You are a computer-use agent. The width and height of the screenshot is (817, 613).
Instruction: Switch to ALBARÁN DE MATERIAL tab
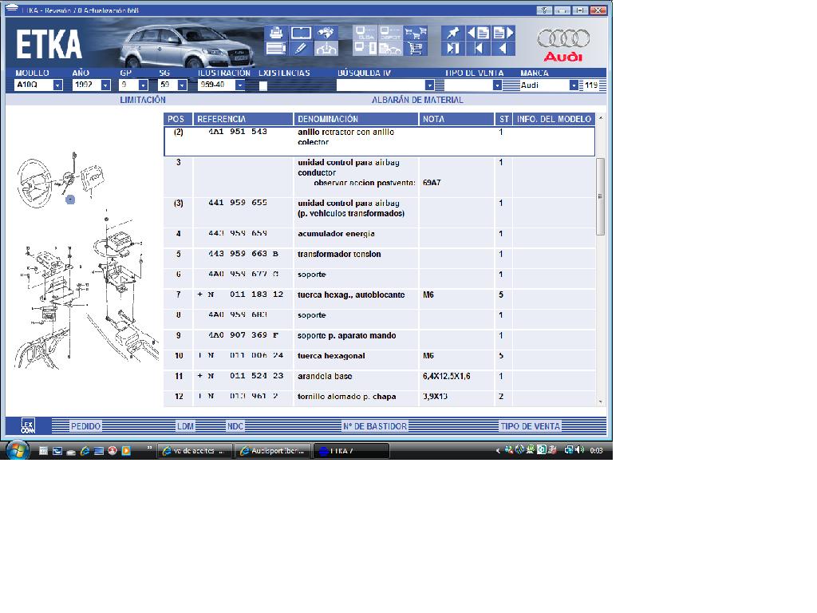coord(417,100)
